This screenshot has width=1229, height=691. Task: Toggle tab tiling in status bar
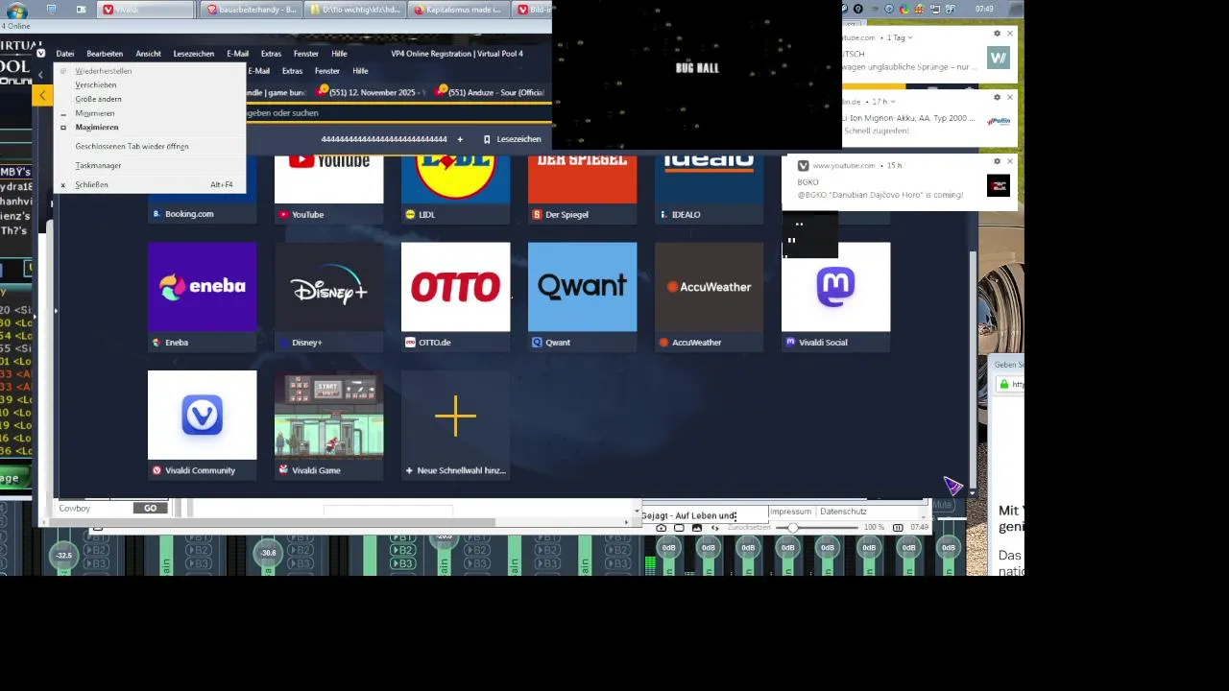pyautogui.click(x=679, y=528)
